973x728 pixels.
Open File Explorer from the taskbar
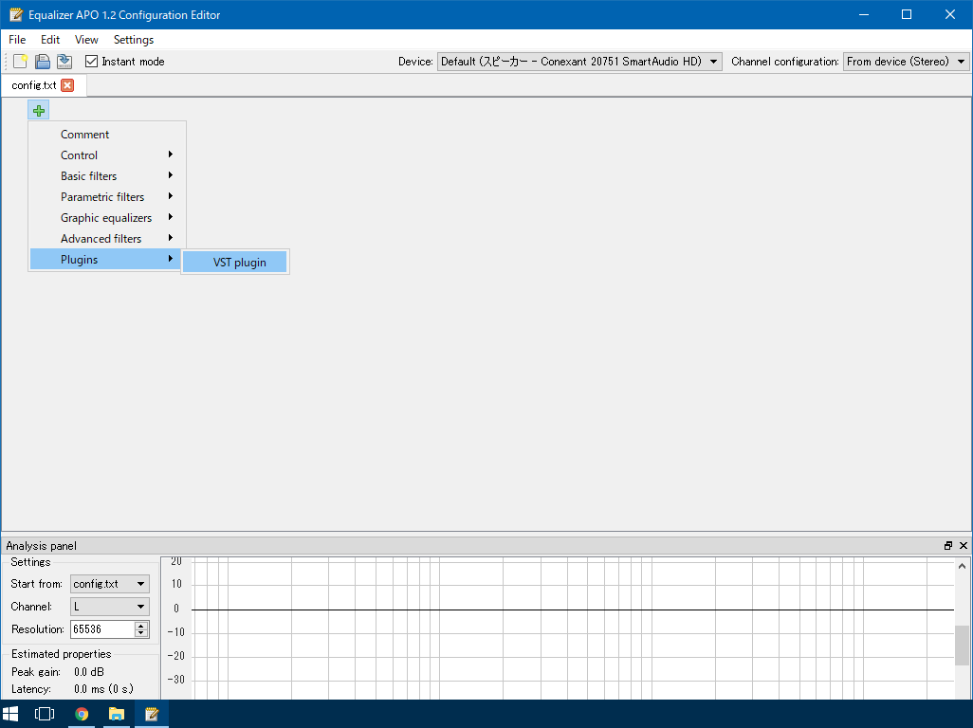pos(116,714)
